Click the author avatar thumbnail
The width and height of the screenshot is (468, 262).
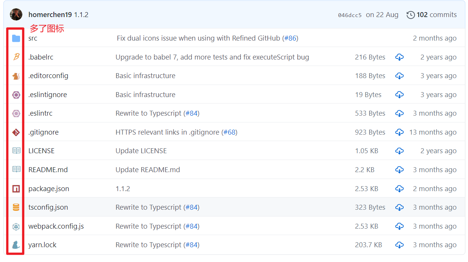click(x=16, y=14)
